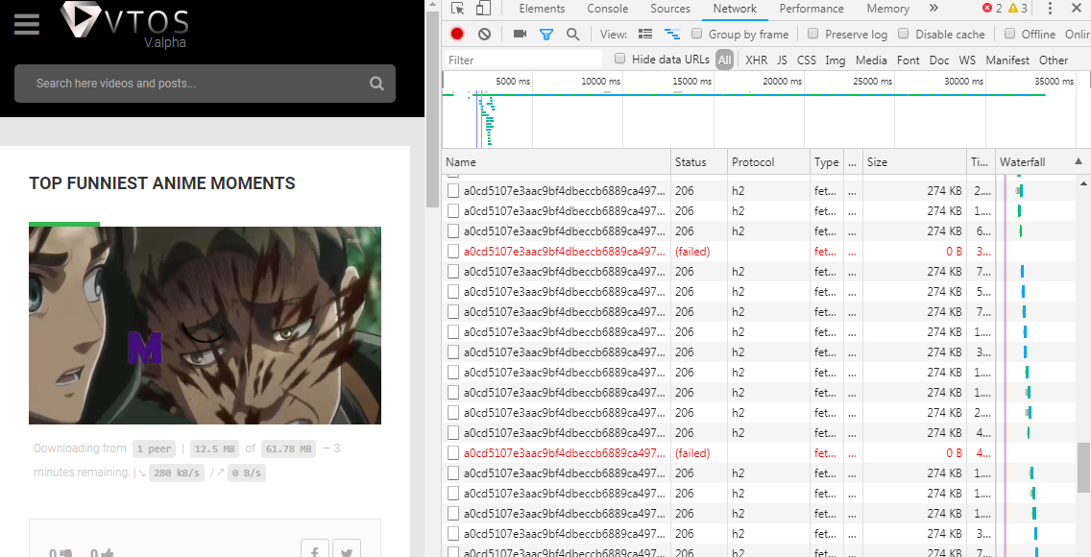Toggle the Offline checkbox
Viewport: 1091px width, 557px height.
1009,34
